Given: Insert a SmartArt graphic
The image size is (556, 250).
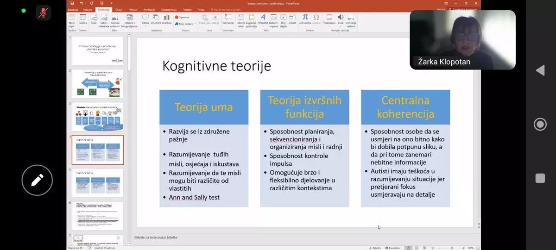Looking at the screenshot, I should pos(156,19).
